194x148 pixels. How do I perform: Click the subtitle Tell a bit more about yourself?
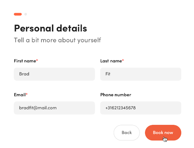pyautogui.click(x=57, y=40)
